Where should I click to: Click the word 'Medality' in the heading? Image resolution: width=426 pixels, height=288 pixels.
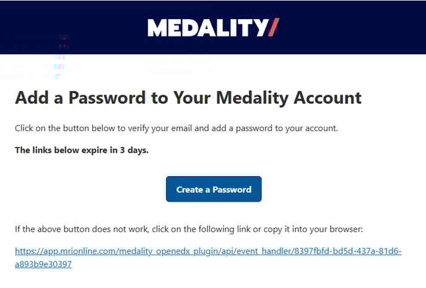pos(252,98)
